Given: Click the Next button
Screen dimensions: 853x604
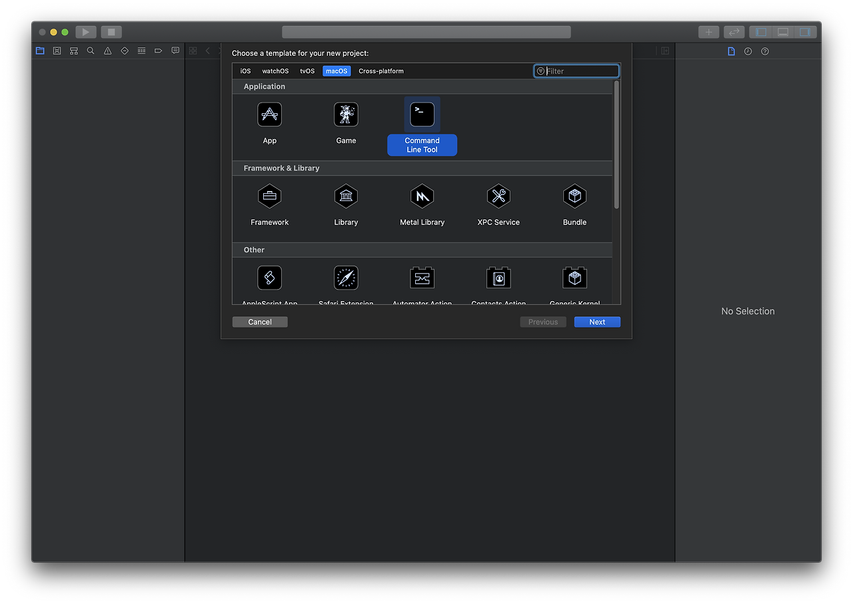Looking at the screenshot, I should coord(597,322).
